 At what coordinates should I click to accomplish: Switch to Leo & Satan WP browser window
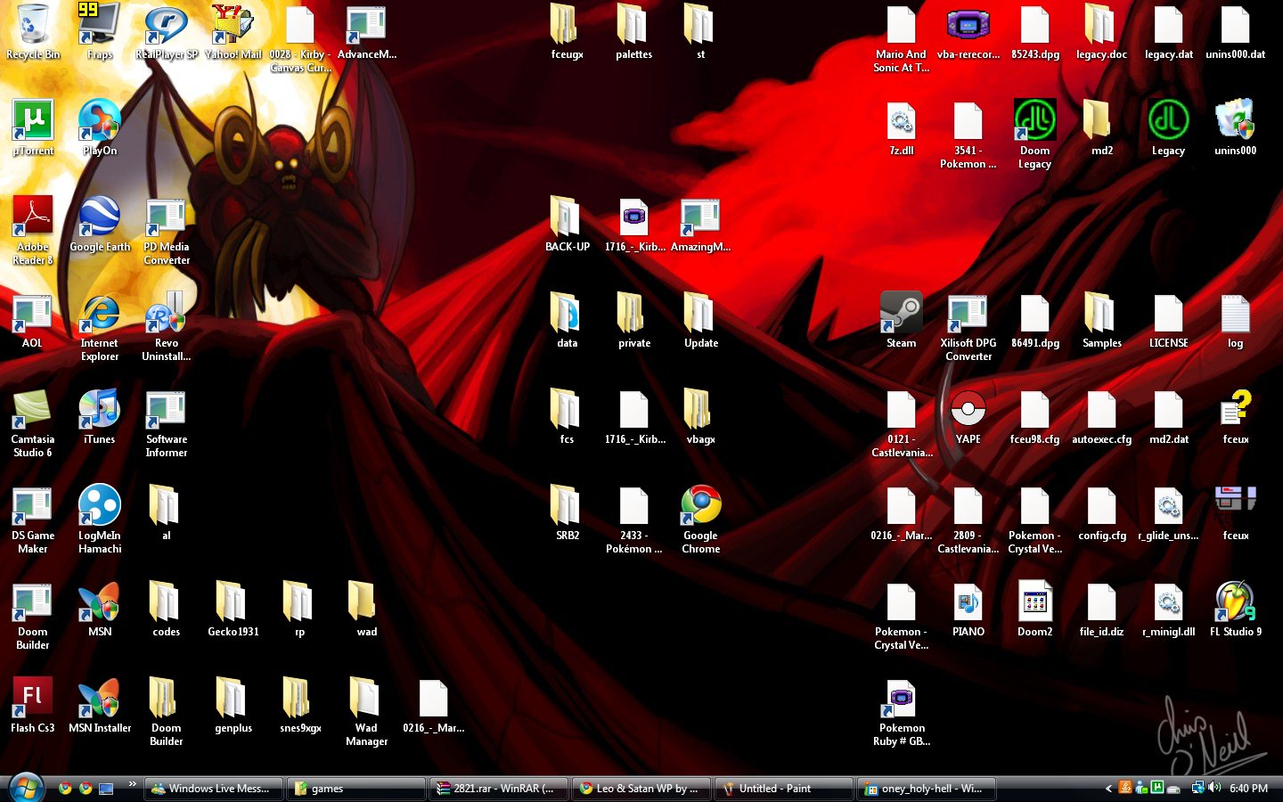[x=641, y=789]
